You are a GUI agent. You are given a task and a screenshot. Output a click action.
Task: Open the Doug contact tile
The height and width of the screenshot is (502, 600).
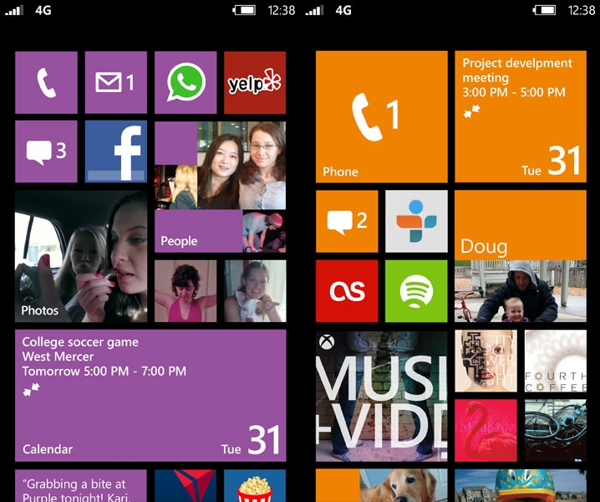click(x=521, y=256)
